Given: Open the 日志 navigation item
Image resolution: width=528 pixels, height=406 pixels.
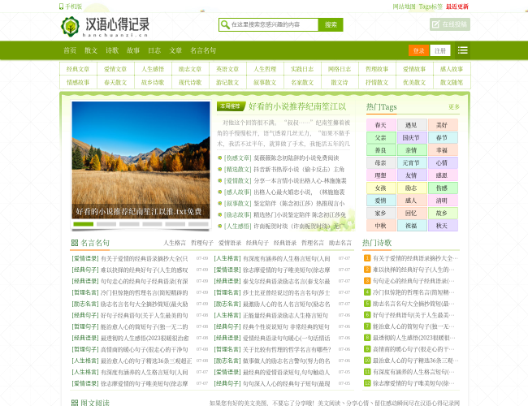Looking at the screenshot, I should (x=154, y=50).
